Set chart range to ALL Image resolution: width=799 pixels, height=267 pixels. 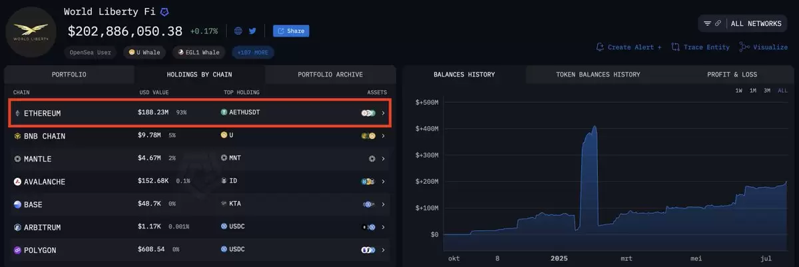point(782,91)
